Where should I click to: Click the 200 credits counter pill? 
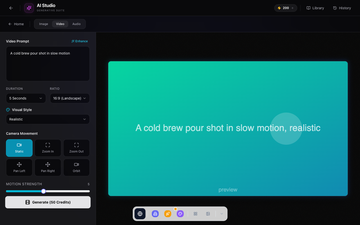(x=286, y=8)
